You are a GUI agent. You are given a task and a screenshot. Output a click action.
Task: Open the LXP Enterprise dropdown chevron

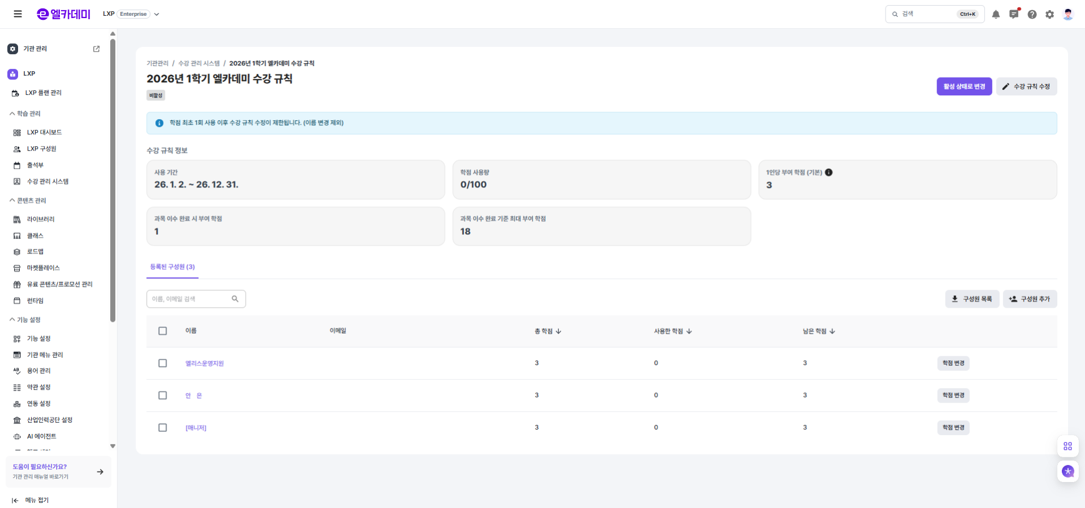point(157,14)
